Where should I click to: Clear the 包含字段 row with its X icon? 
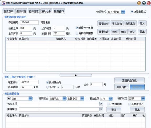[101, 104]
